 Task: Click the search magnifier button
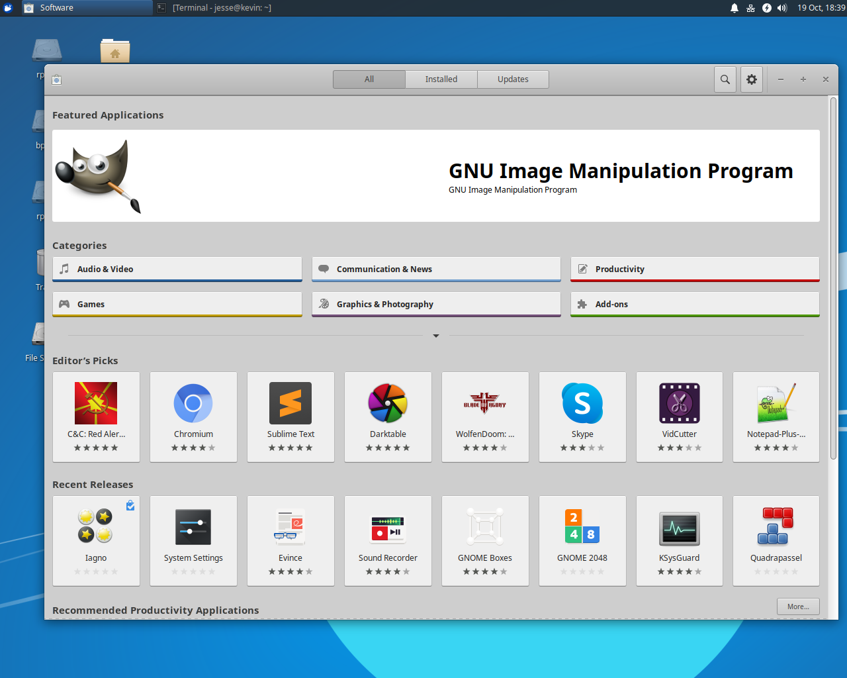coord(725,79)
